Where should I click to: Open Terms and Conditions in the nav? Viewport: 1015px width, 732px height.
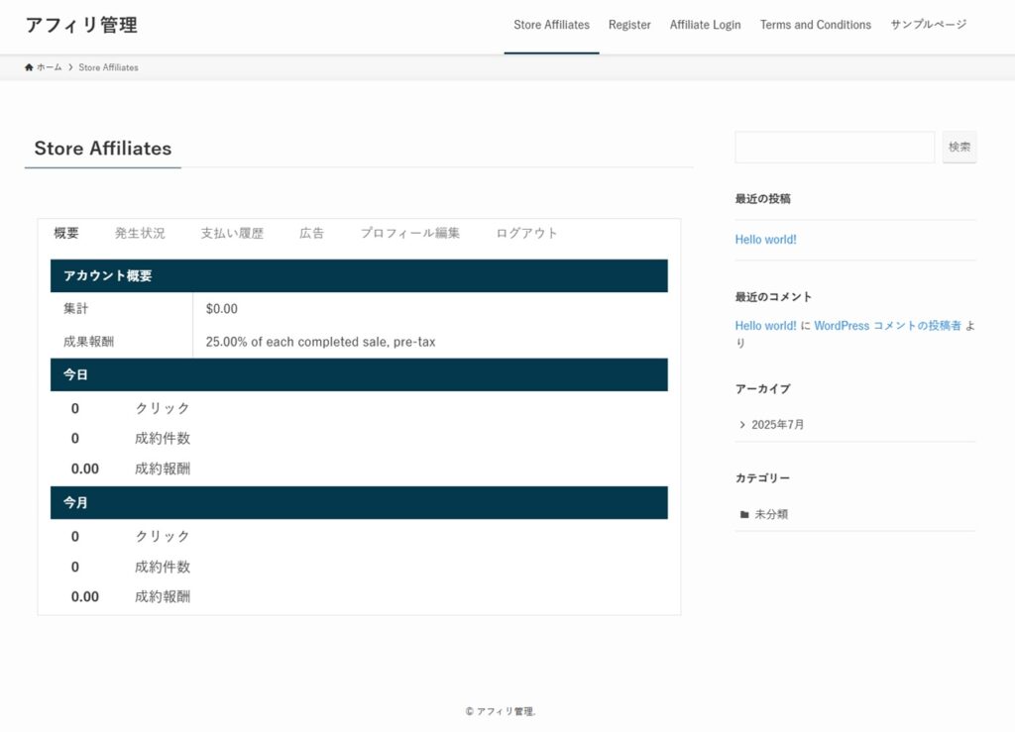[x=816, y=25]
